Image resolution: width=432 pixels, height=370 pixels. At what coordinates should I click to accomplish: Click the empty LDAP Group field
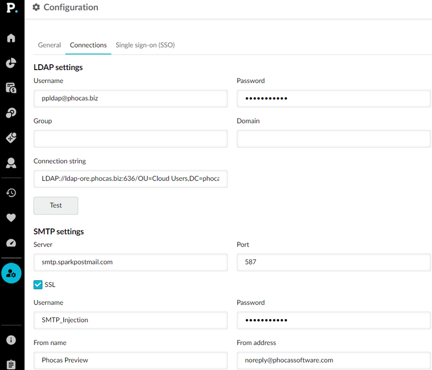tap(131, 139)
